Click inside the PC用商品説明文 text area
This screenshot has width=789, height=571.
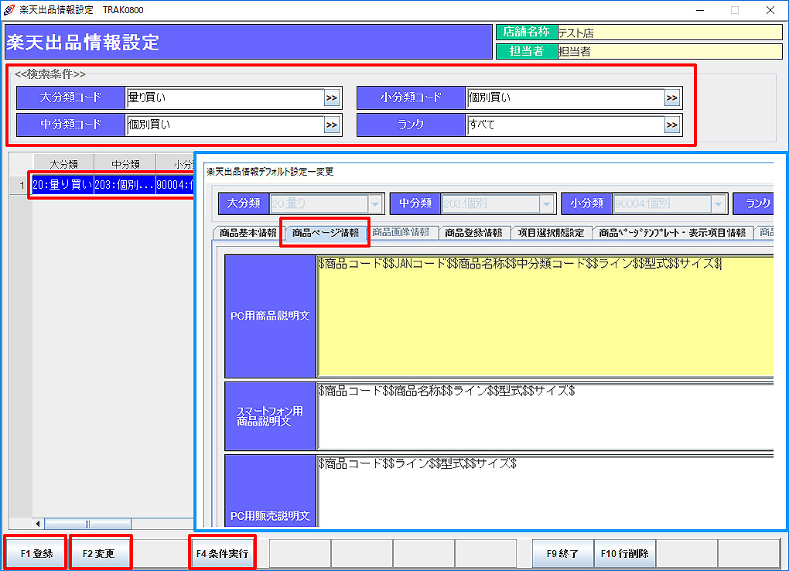pos(541,317)
